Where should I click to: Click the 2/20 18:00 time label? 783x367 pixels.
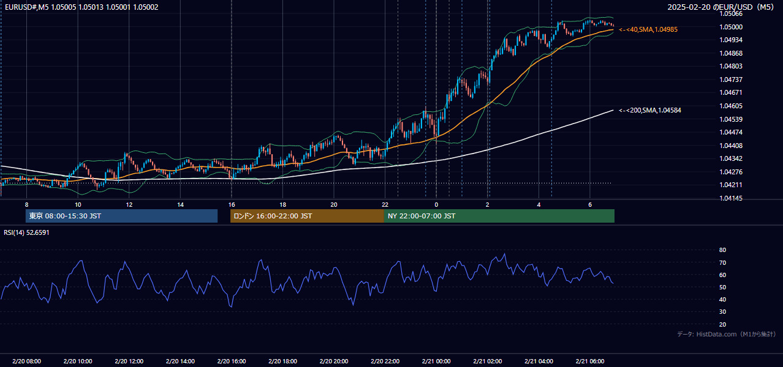[x=282, y=361]
